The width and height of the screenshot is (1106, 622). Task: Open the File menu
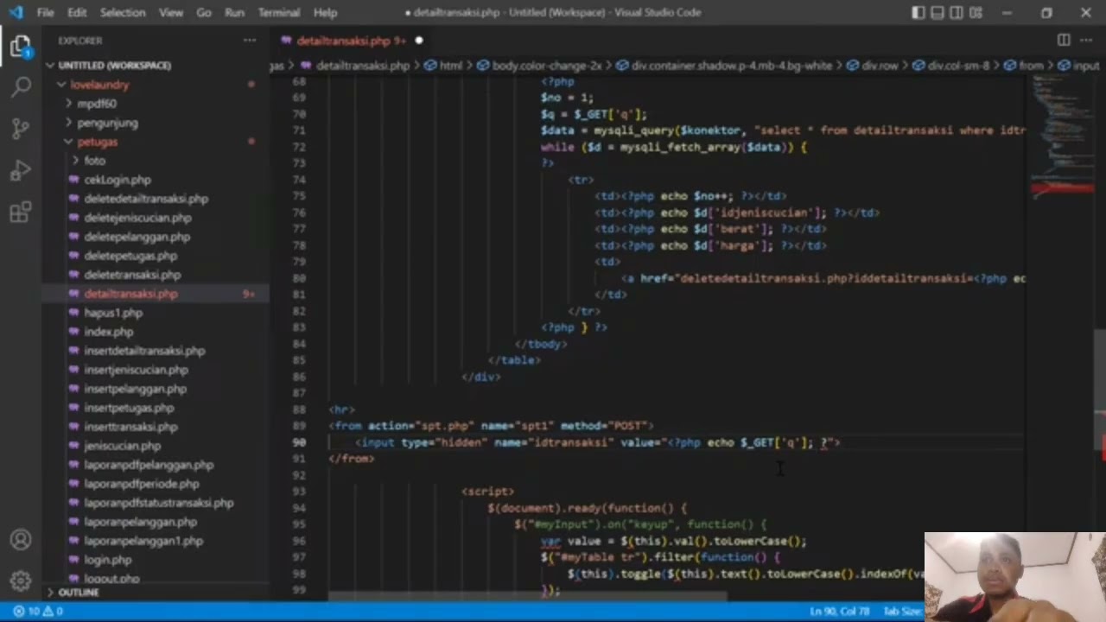[x=45, y=13]
